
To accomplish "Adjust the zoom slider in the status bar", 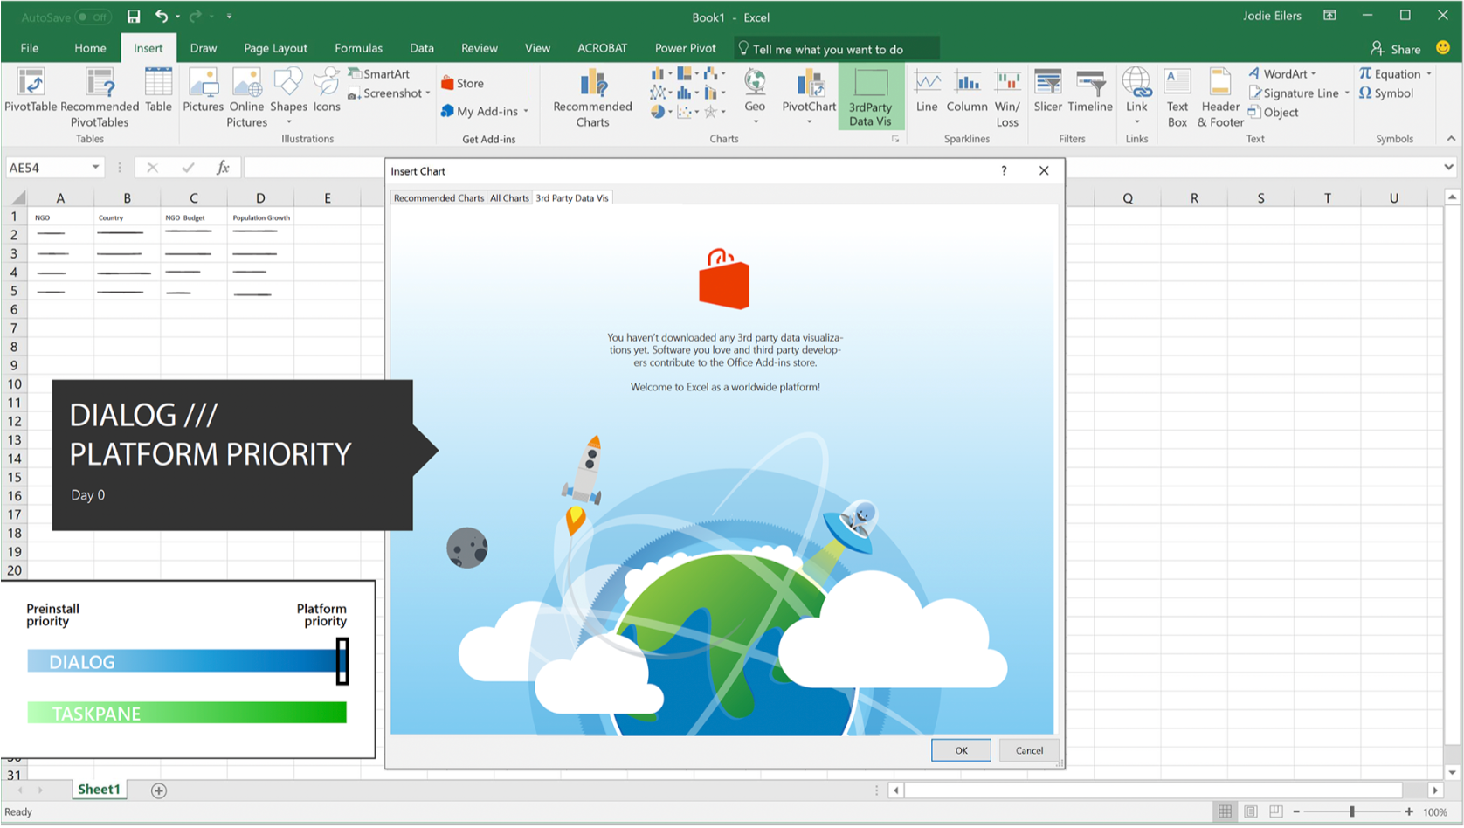I will [x=1351, y=812].
